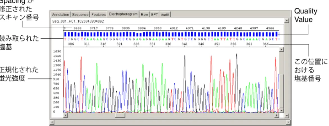Click scan number 3776

pos(110,28)
